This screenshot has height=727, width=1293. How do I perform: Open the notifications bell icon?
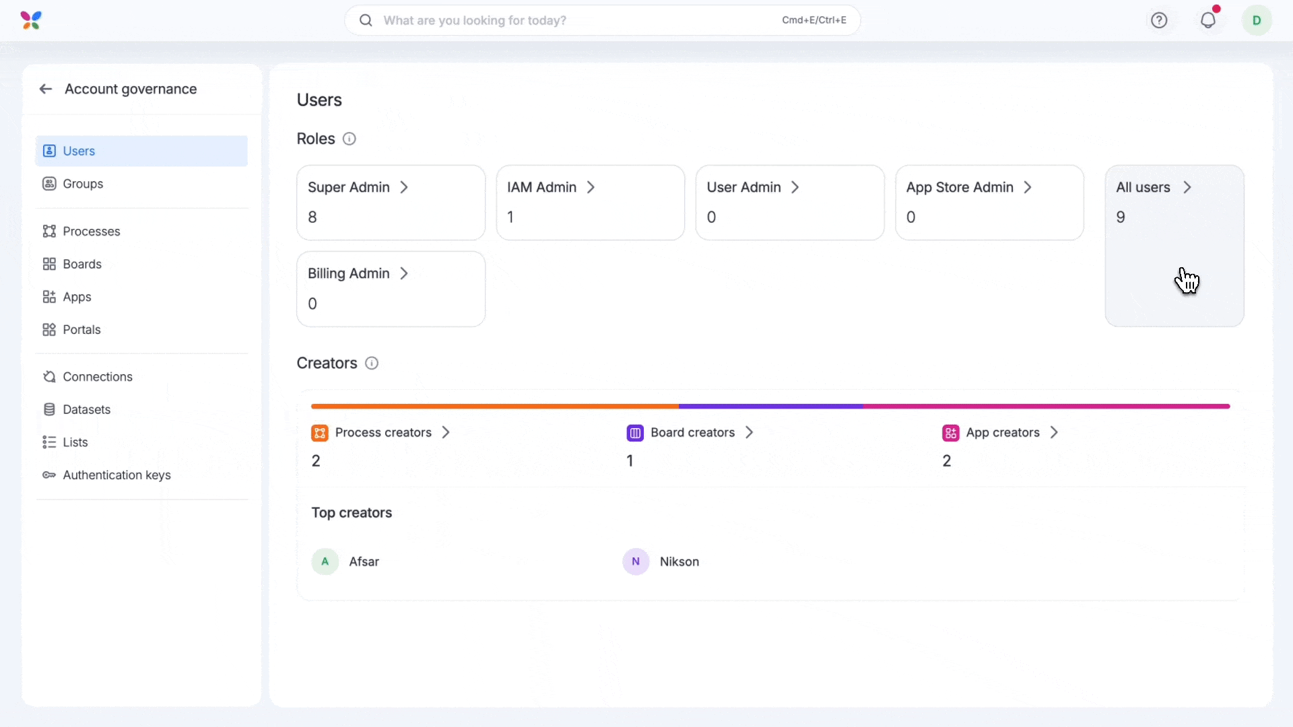click(1208, 20)
